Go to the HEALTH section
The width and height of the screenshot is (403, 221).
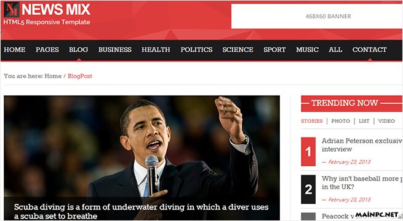(156, 50)
